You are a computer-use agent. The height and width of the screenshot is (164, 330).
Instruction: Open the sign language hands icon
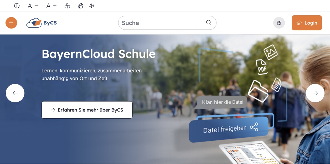81,6
